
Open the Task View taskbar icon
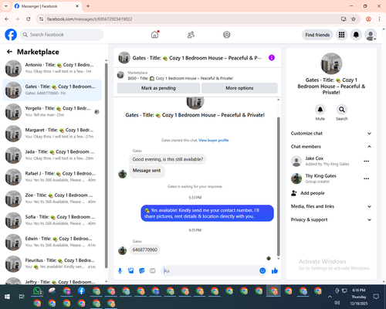22,297
